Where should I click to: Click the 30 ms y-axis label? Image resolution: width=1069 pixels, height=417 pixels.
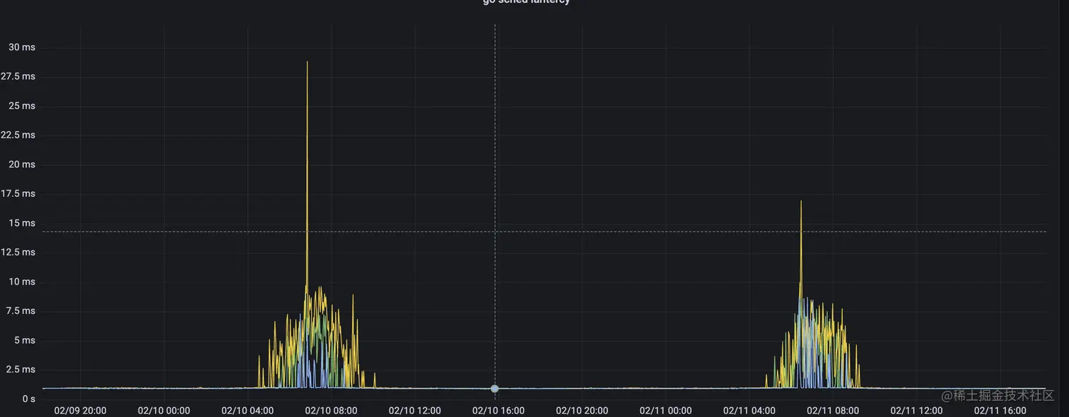point(21,47)
